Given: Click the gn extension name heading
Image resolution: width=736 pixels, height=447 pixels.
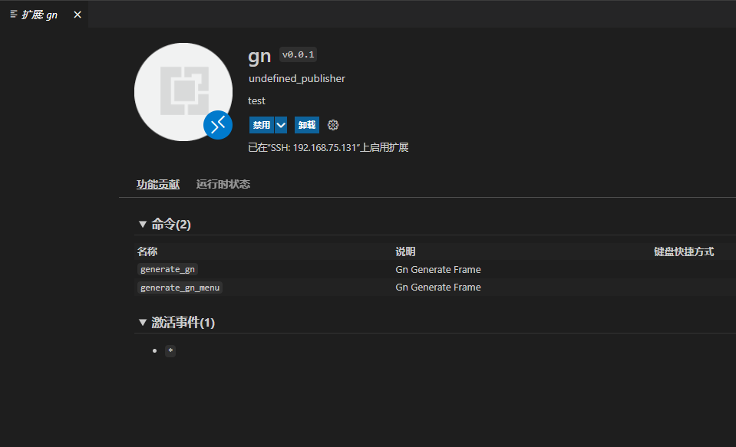Looking at the screenshot, I should pos(259,56).
